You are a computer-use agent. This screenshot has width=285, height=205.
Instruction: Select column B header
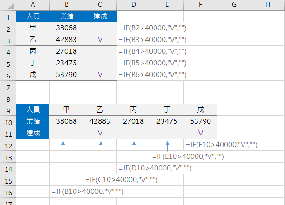click(x=66, y=5)
